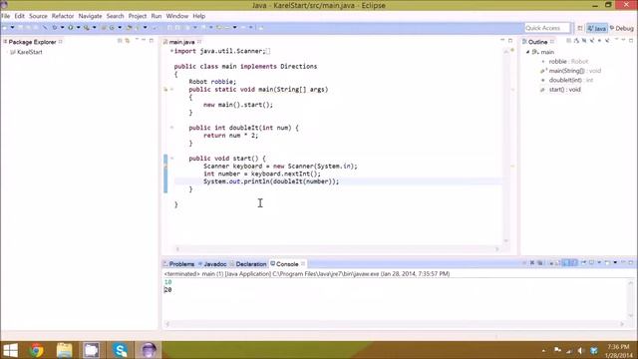Screen dimensions: 638x359
Task: Switch to the Debug perspective
Action: (622, 28)
